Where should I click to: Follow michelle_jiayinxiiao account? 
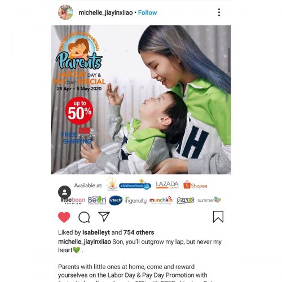pyautogui.click(x=147, y=12)
